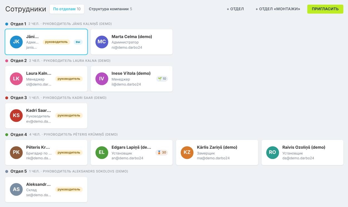The width and height of the screenshot is (348, 207).
Task: Click the «+ ОТДЕЛ «МОНТАЖИ»» button
Action: point(278,9)
